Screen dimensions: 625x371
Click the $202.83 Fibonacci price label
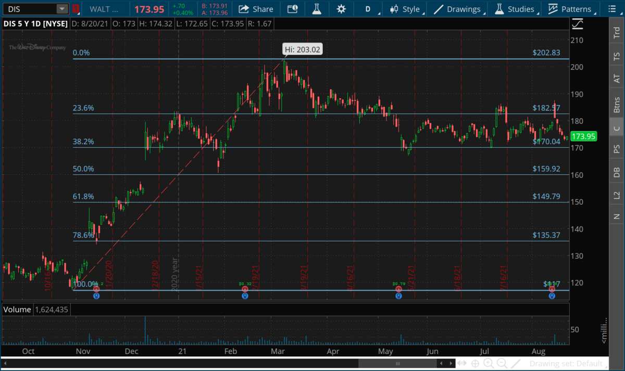click(x=546, y=53)
